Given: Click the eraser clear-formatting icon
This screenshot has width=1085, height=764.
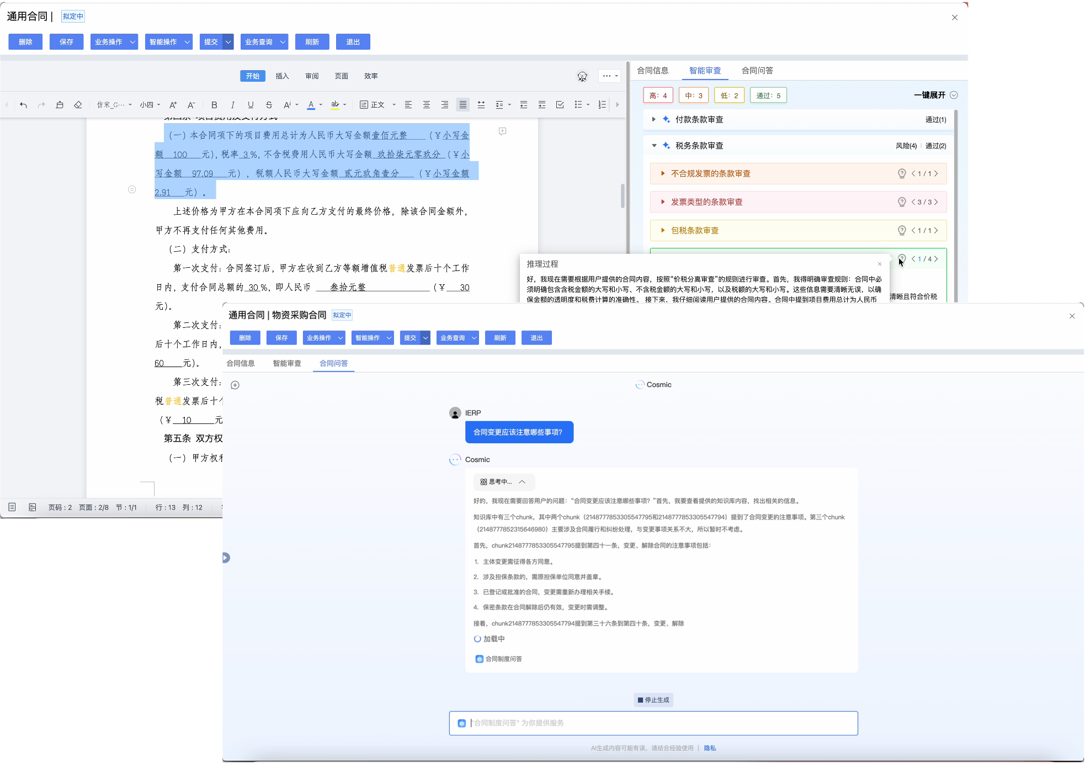Looking at the screenshot, I should click(x=78, y=105).
